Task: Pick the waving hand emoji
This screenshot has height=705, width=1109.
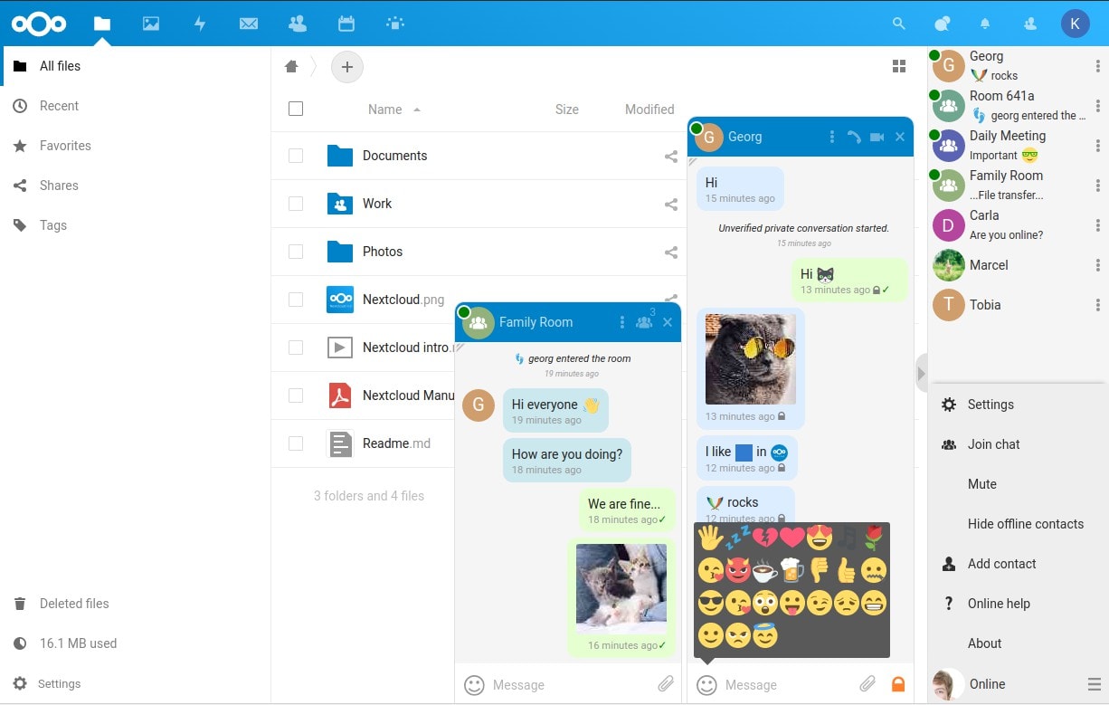Action: (x=711, y=538)
